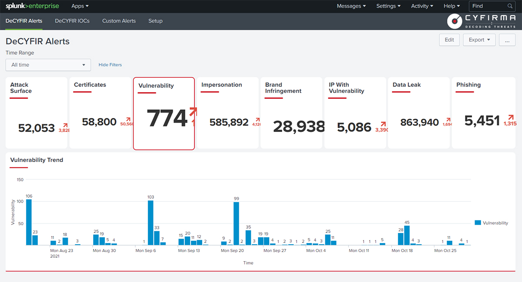Click the Attack Surface trend arrow icon

tap(65, 125)
